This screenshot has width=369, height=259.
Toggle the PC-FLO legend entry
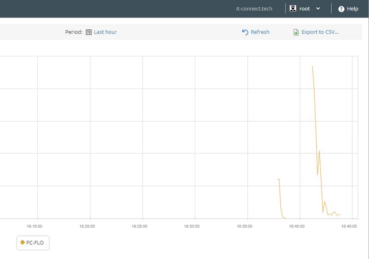point(33,243)
